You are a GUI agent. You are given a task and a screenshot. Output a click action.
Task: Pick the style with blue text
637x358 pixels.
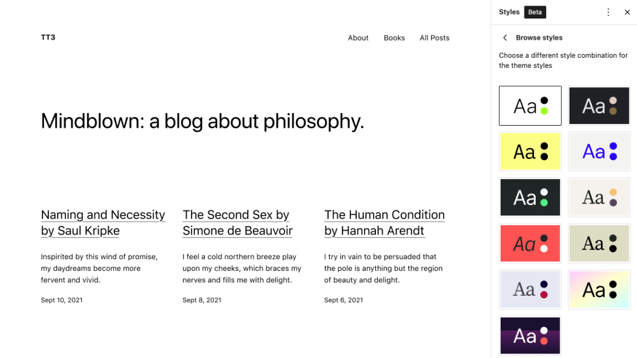pos(599,152)
